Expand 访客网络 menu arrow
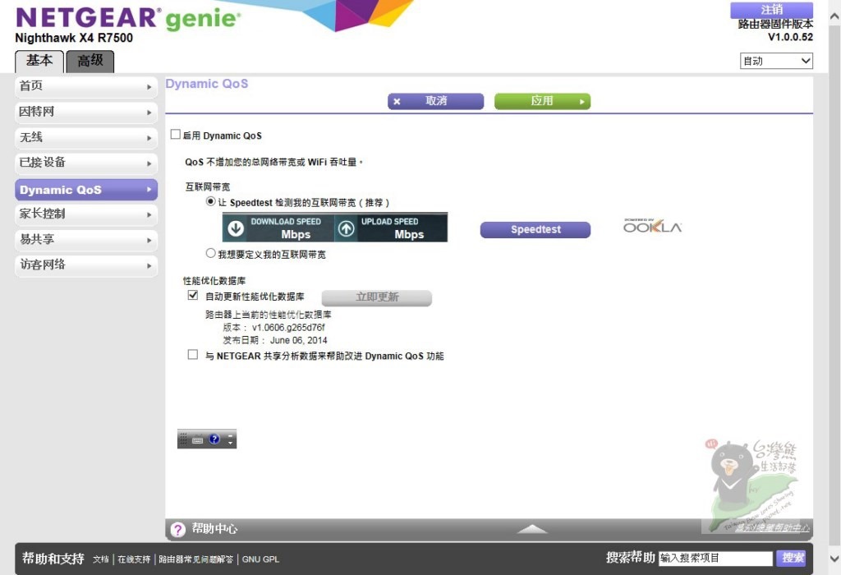The image size is (841, 575). pos(149,266)
